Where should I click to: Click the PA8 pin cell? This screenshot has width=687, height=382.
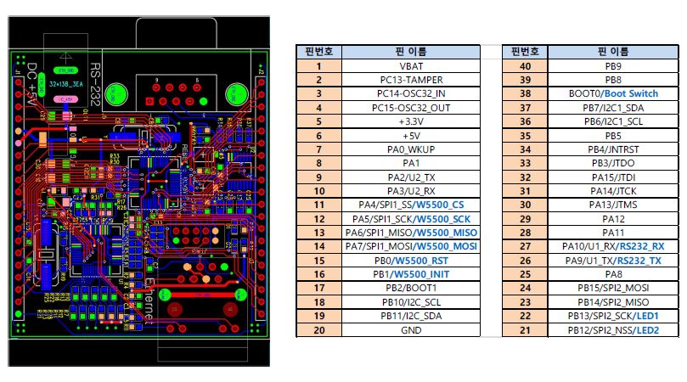pyautogui.click(x=613, y=274)
